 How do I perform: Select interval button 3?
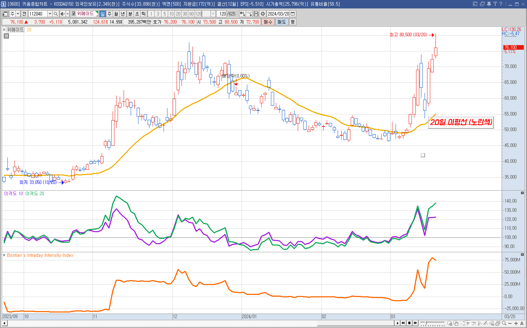[158, 14]
